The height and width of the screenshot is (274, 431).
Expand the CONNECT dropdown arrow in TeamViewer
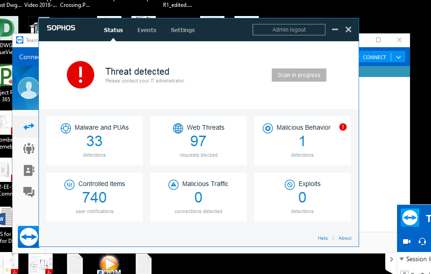coord(398,57)
